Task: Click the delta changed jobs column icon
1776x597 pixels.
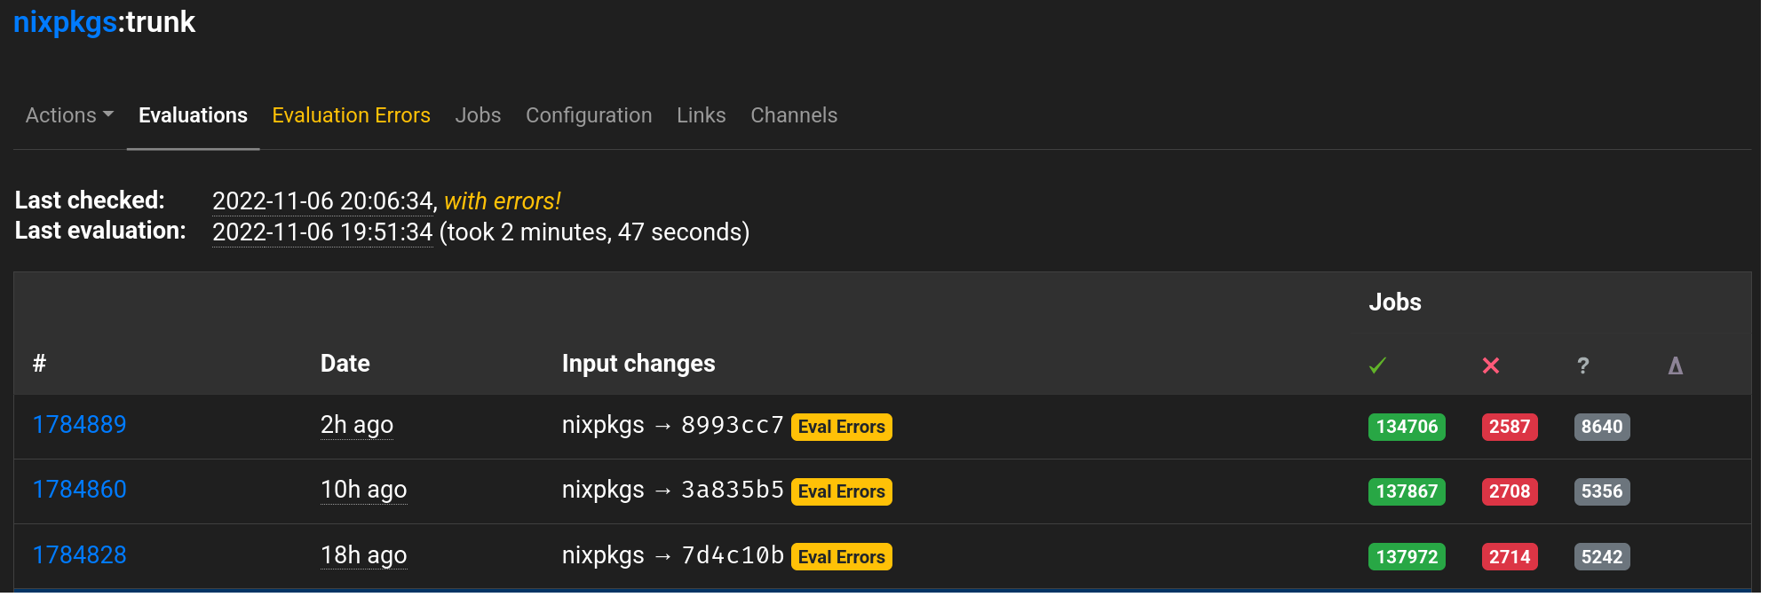Action: (x=1676, y=365)
